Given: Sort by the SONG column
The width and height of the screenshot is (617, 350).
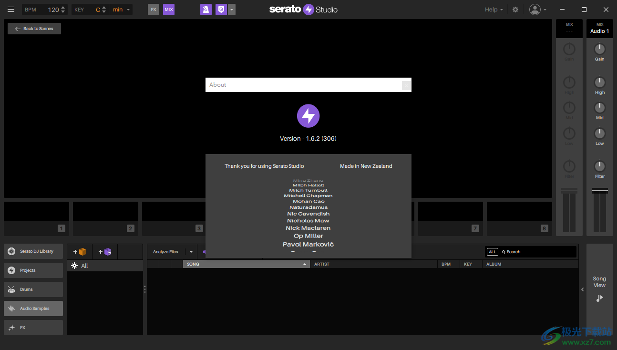Looking at the screenshot, I should click(x=247, y=264).
